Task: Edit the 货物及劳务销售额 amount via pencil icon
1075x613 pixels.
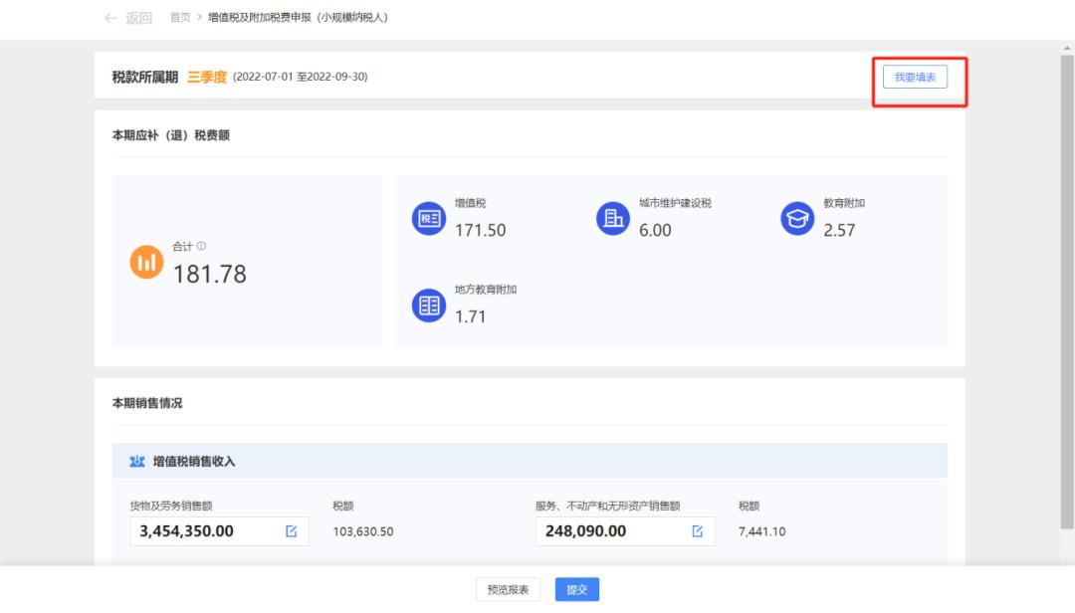Action: 292,531
